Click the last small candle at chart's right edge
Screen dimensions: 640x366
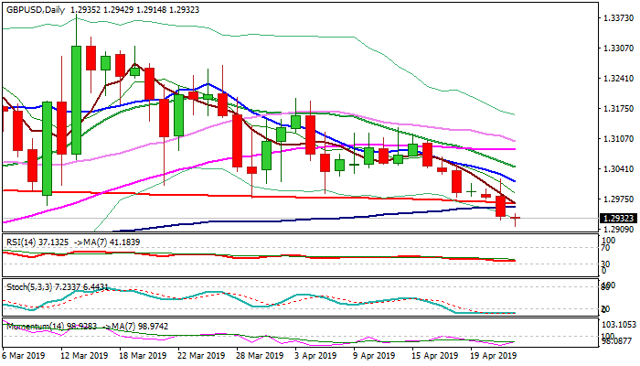[x=516, y=218]
